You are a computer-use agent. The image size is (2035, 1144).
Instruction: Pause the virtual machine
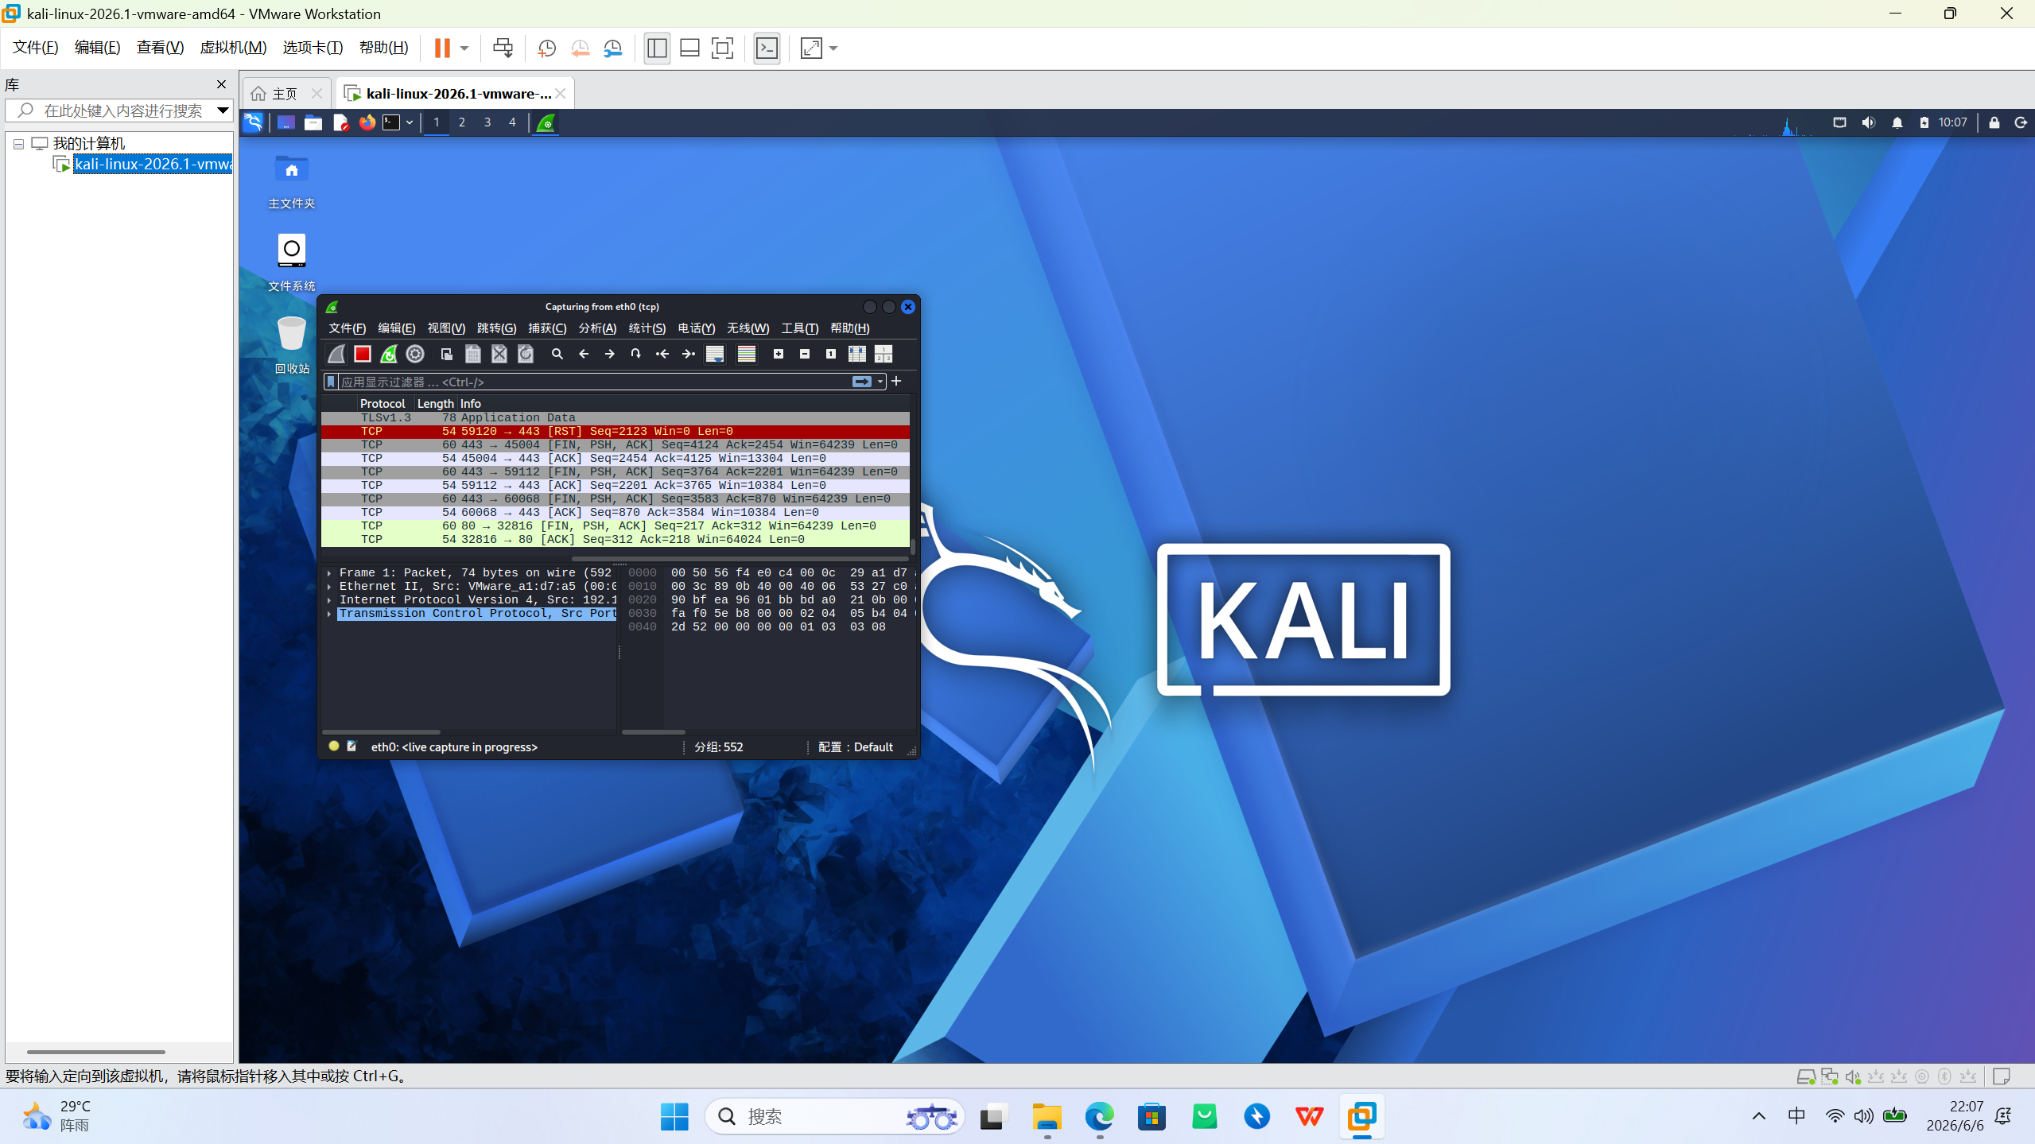click(x=442, y=48)
